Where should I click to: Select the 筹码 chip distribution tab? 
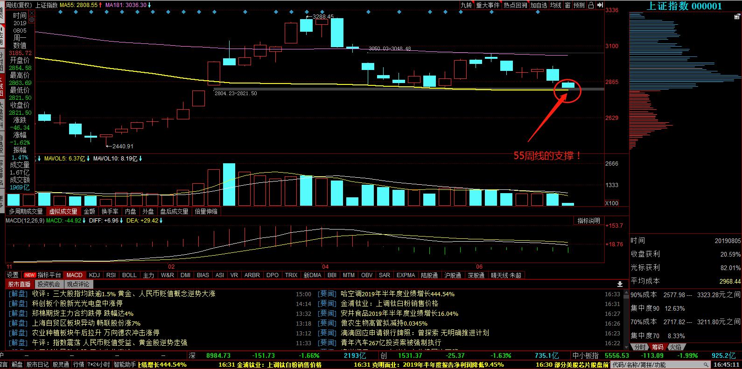click(657, 347)
